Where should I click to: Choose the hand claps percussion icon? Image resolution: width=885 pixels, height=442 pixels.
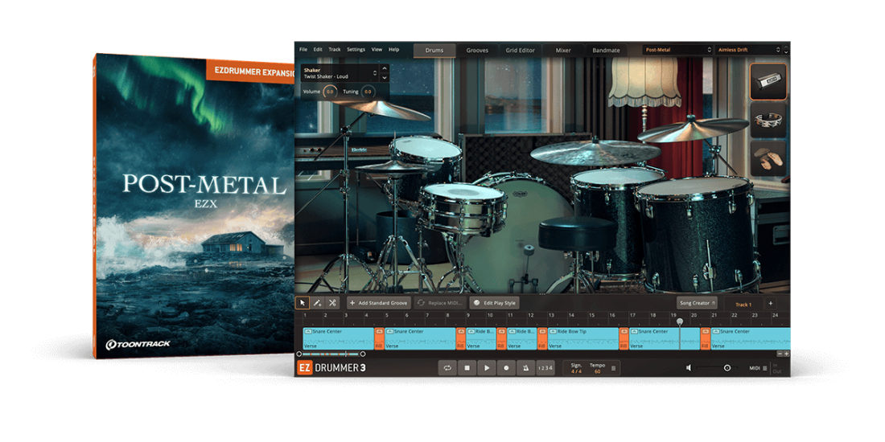point(768,158)
